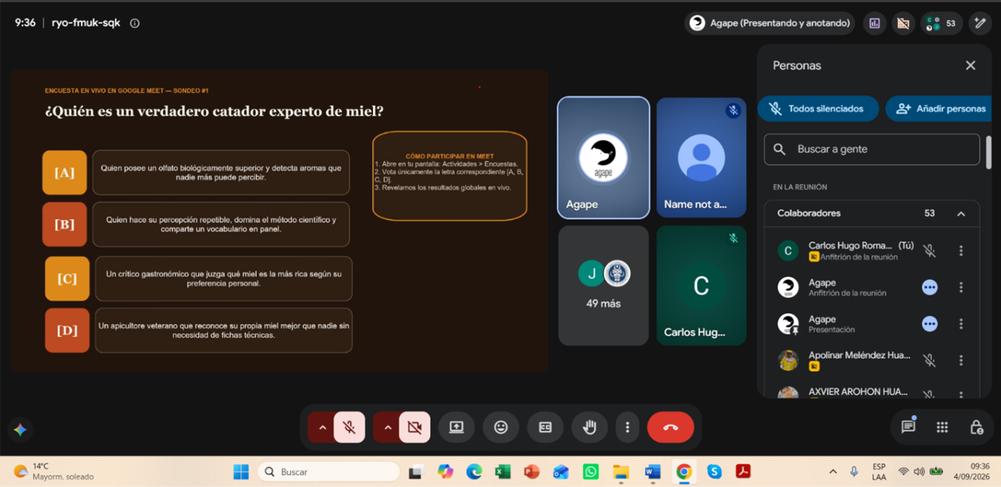Open options menu for Apolinar Meléndez
The width and height of the screenshot is (1001, 487).
point(961,360)
